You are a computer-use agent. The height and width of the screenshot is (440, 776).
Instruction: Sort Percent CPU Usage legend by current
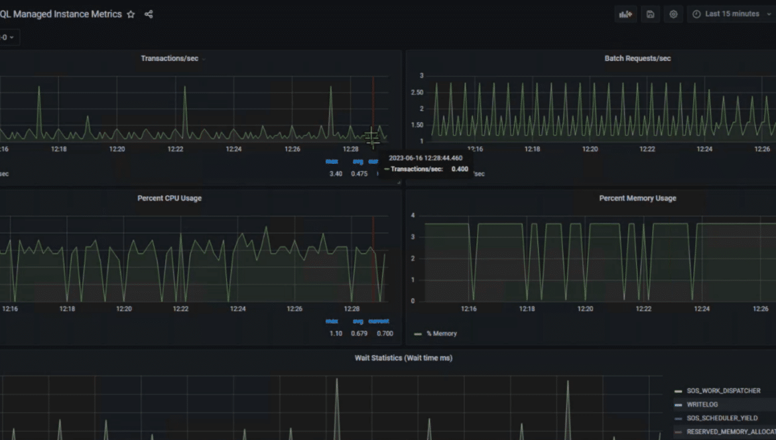(x=379, y=321)
